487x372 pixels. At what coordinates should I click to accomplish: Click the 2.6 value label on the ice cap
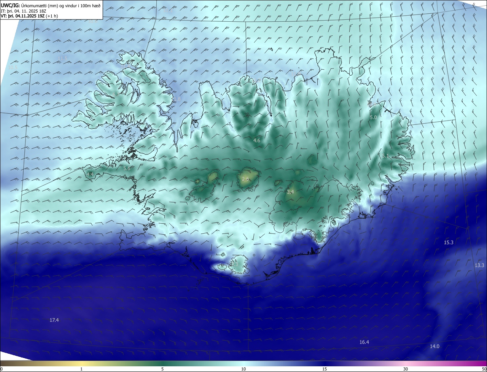[x=245, y=179]
